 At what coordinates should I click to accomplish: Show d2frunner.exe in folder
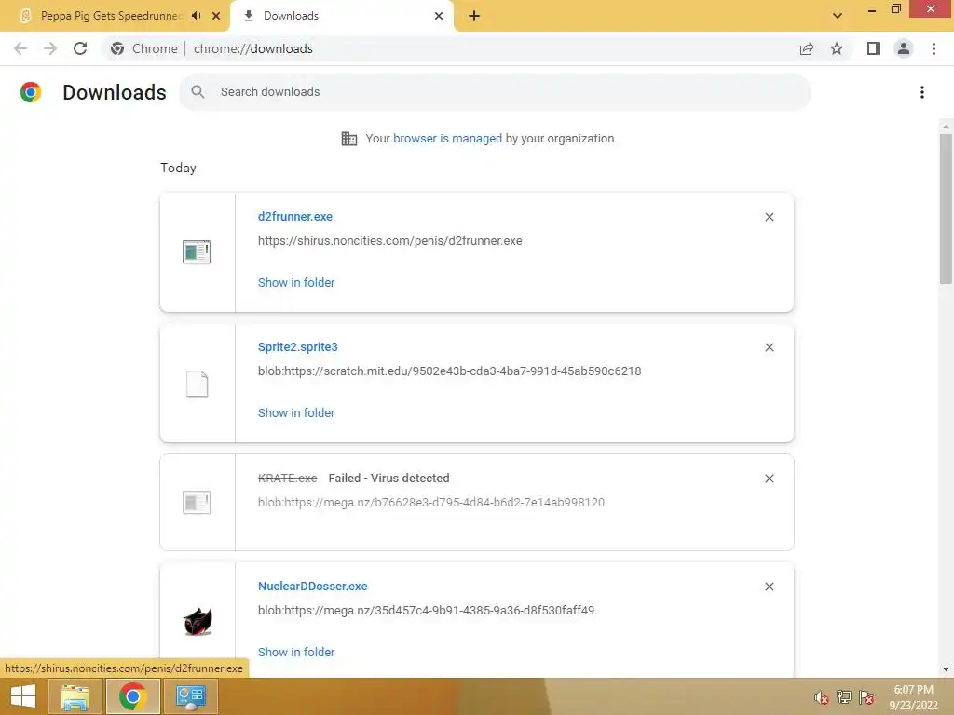pyautogui.click(x=296, y=282)
